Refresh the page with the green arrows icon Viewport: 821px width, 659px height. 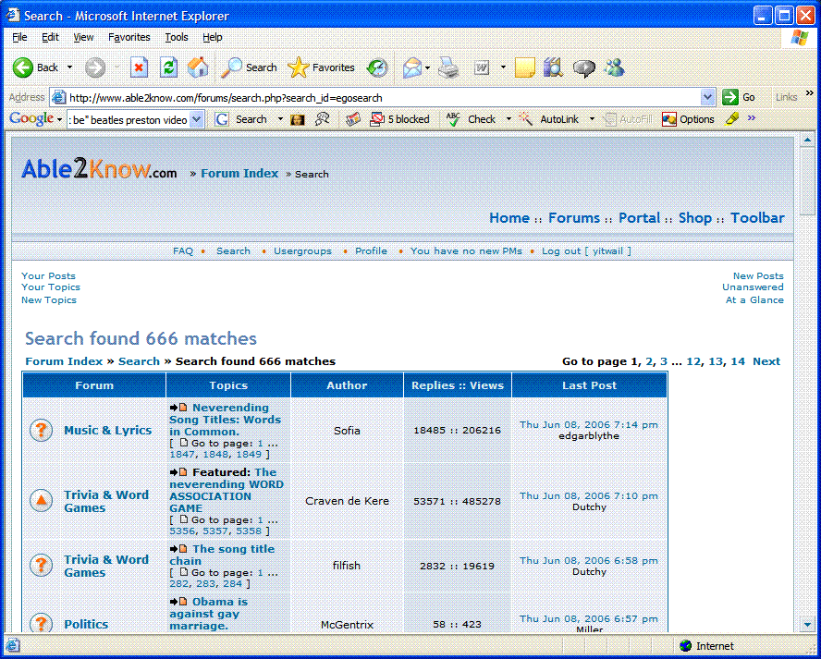168,67
